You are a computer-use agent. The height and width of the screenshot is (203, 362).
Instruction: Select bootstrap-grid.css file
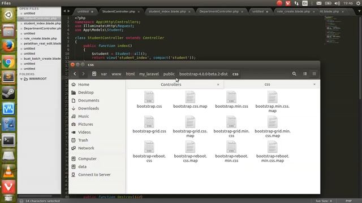point(149,125)
